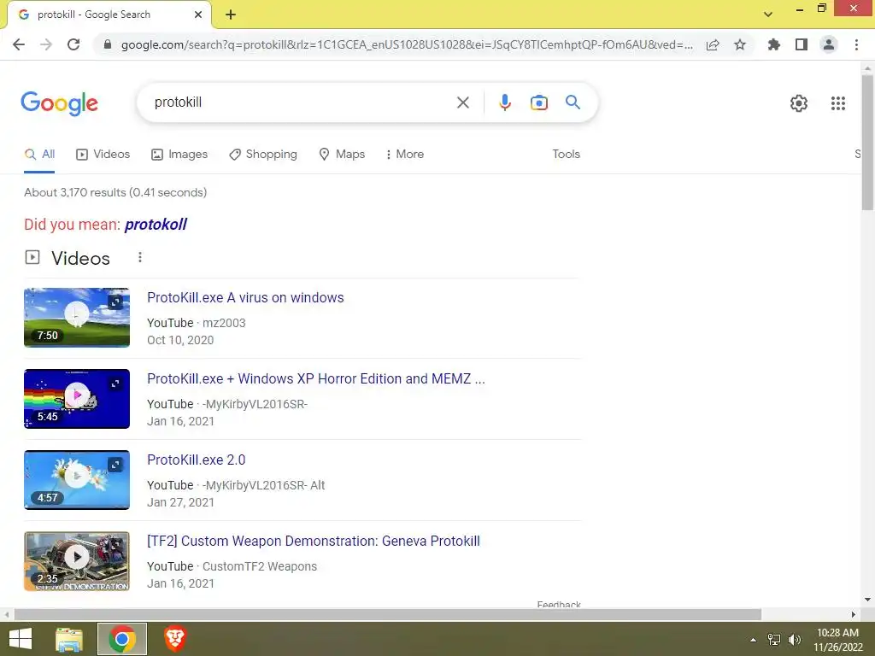Open Google apps grid
The image size is (875, 656).
(838, 103)
